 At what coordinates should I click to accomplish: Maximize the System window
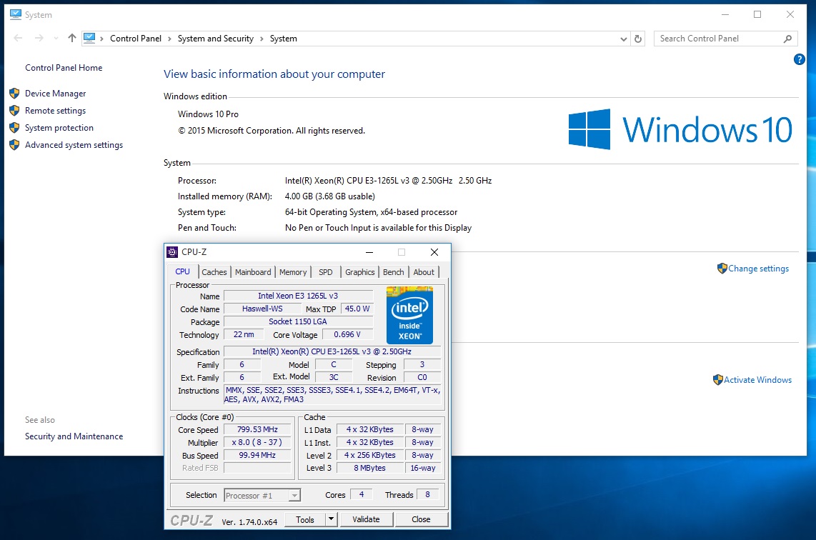click(757, 14)
